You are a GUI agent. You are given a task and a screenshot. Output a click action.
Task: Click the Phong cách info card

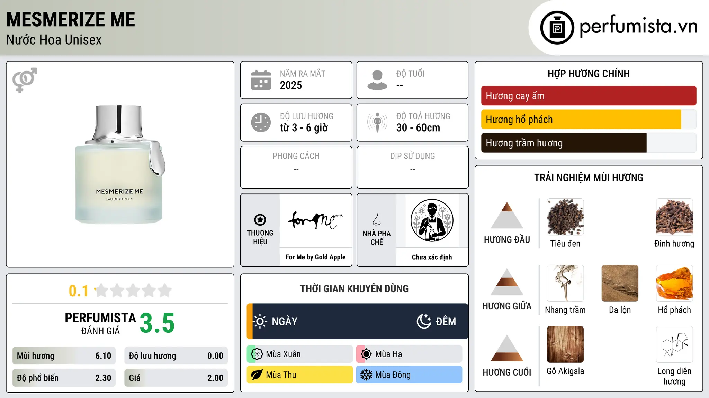point(296,167)
